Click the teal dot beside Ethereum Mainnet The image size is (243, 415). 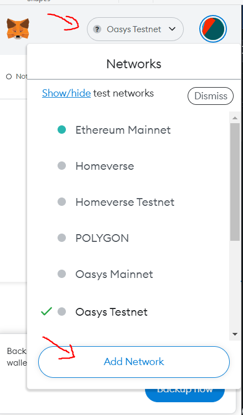pyautogui.click(x=61, y=130)
